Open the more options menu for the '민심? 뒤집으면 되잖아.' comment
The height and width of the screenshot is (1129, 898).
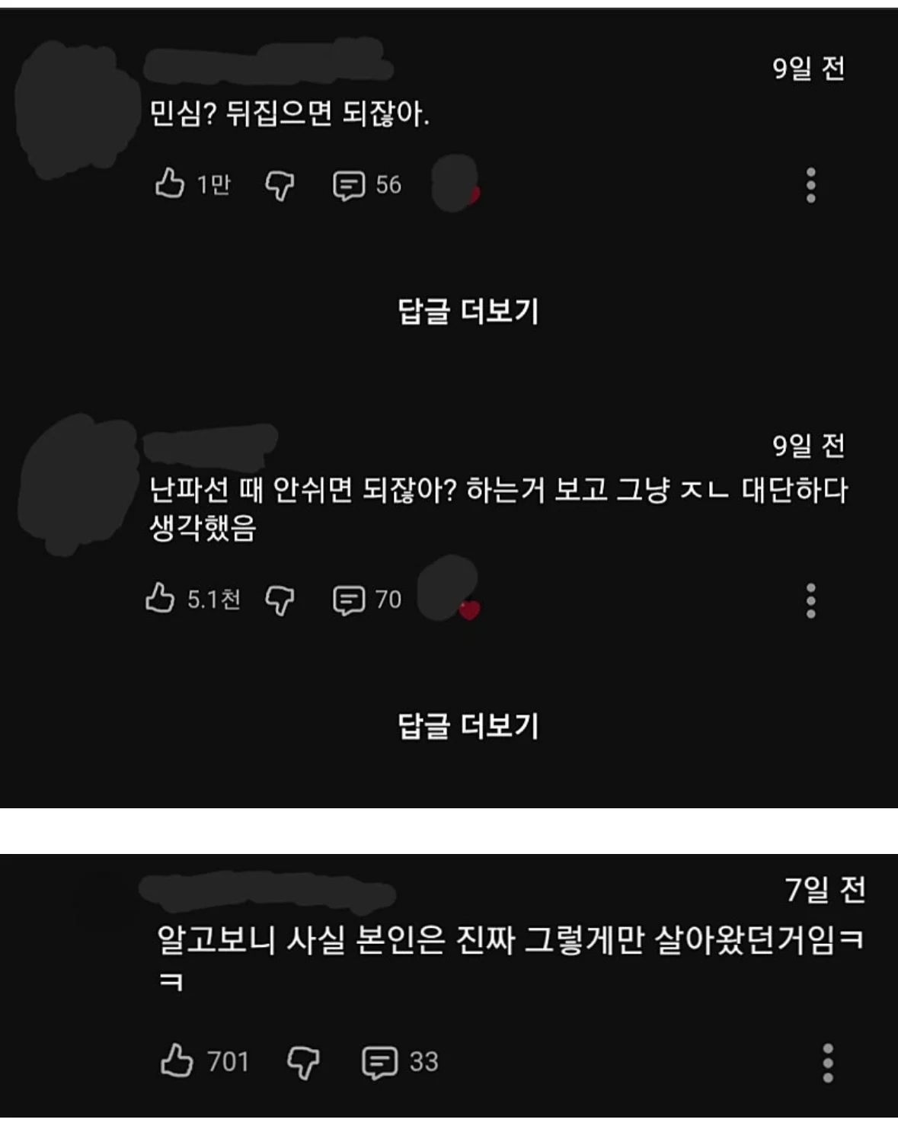811,185
